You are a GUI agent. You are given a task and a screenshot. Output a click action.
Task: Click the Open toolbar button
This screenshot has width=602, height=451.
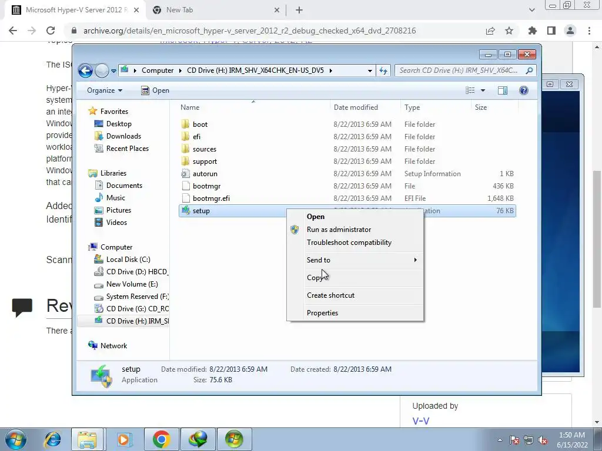click(x=155, y=90)
